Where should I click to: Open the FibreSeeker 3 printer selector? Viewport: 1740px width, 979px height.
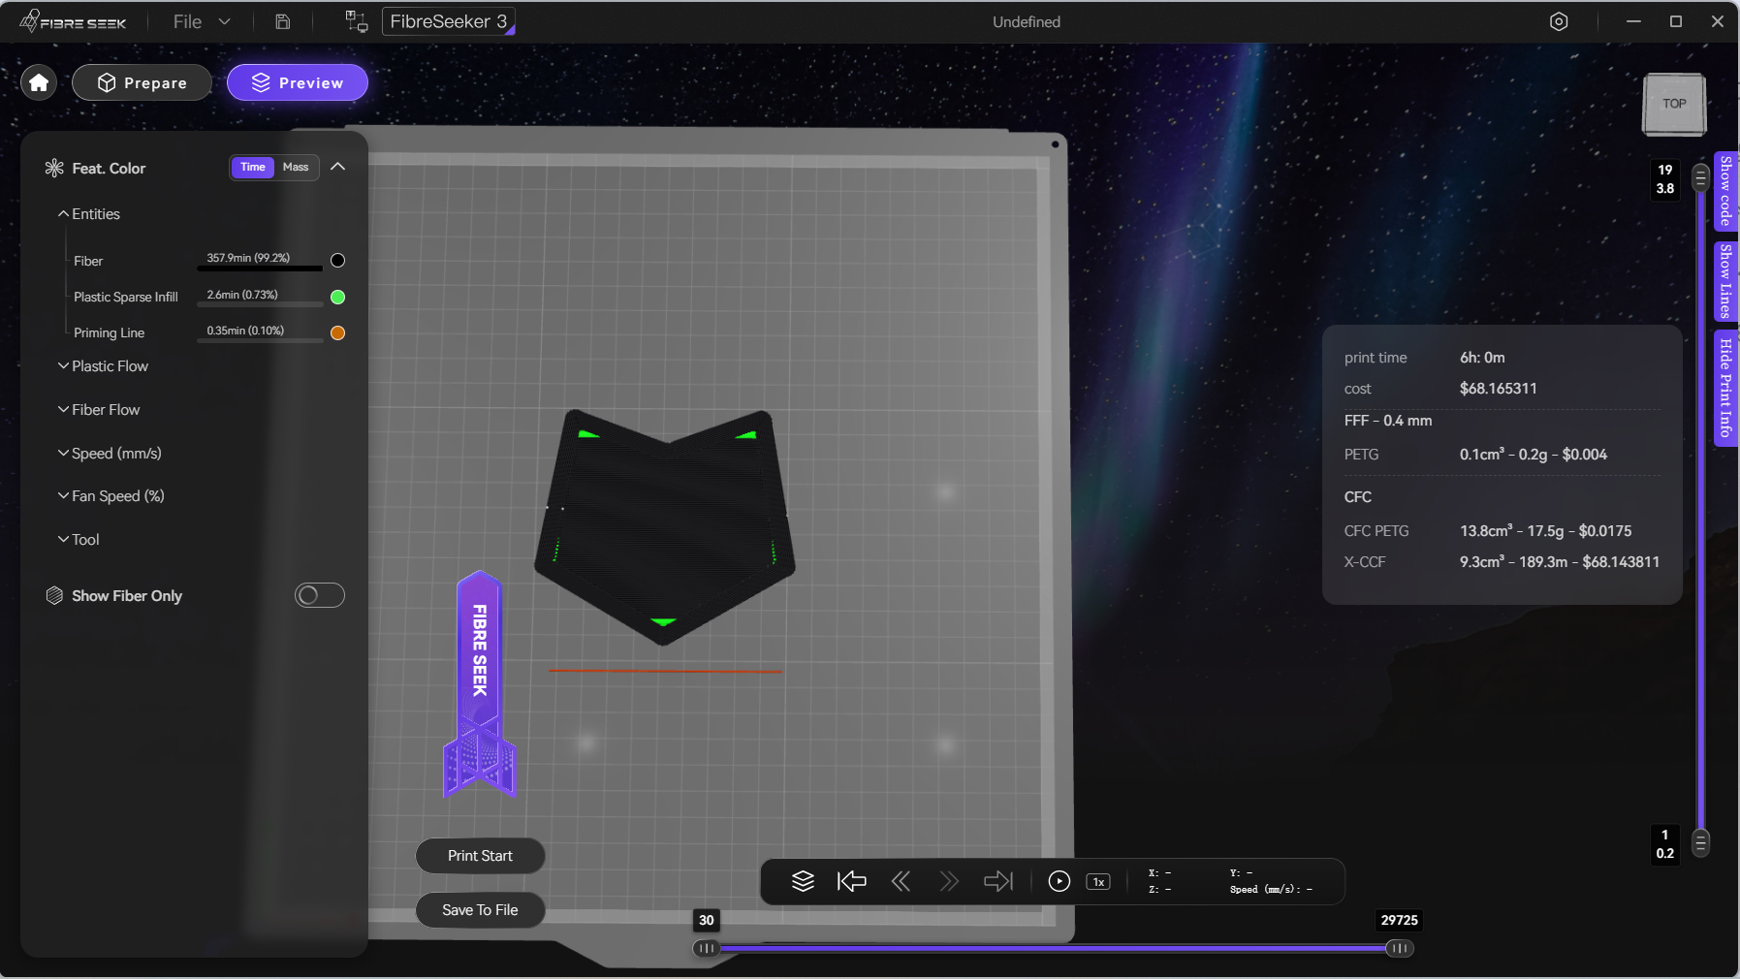449,21
